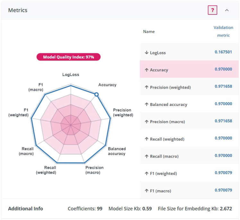The width and height of the screenshot is (240, 220).
Task: Select the F1 (weighted) metric row
Action: [x=189, y=173]
